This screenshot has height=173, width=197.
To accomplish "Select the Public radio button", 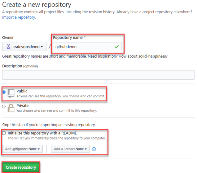I will click(4, 92).
